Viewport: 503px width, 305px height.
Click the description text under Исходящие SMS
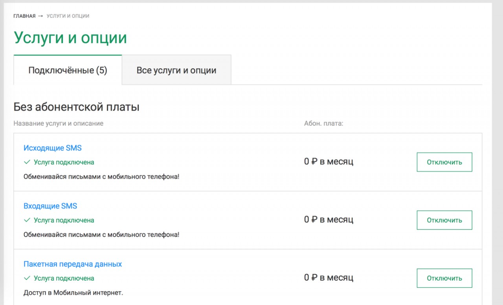click(x=101, y=176)
